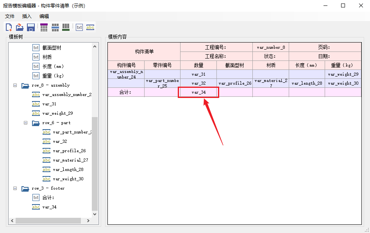Viewport: 370px width, 233px height.
Task: Collapse the row_6 - part node
Action: click(x=26, y=123)
